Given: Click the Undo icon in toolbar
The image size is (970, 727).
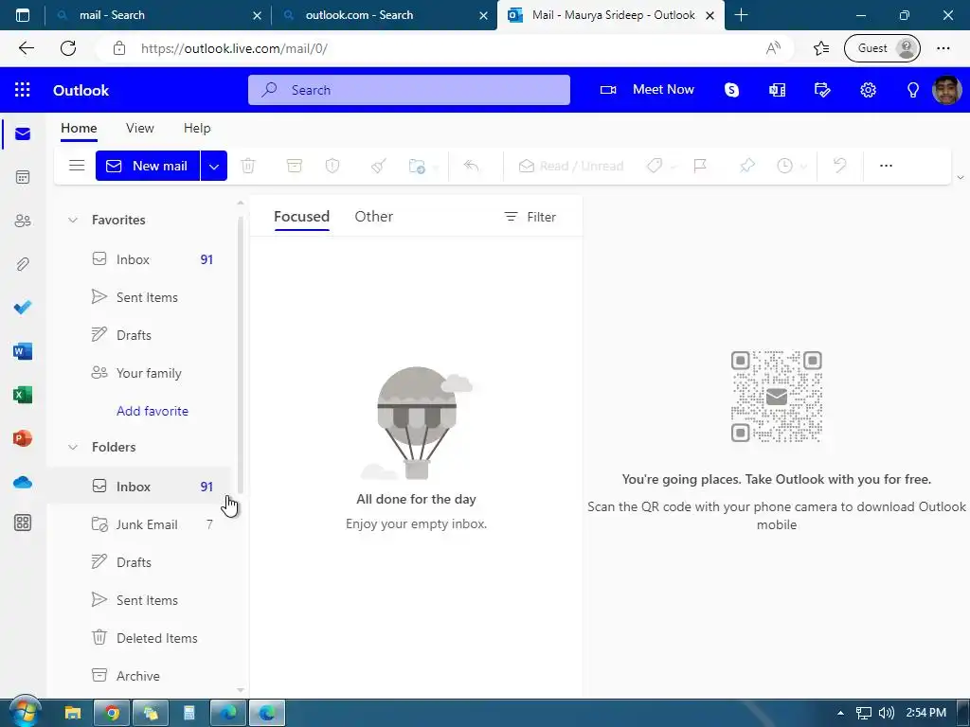Looking at the screenshot, I should coord(839,166).
